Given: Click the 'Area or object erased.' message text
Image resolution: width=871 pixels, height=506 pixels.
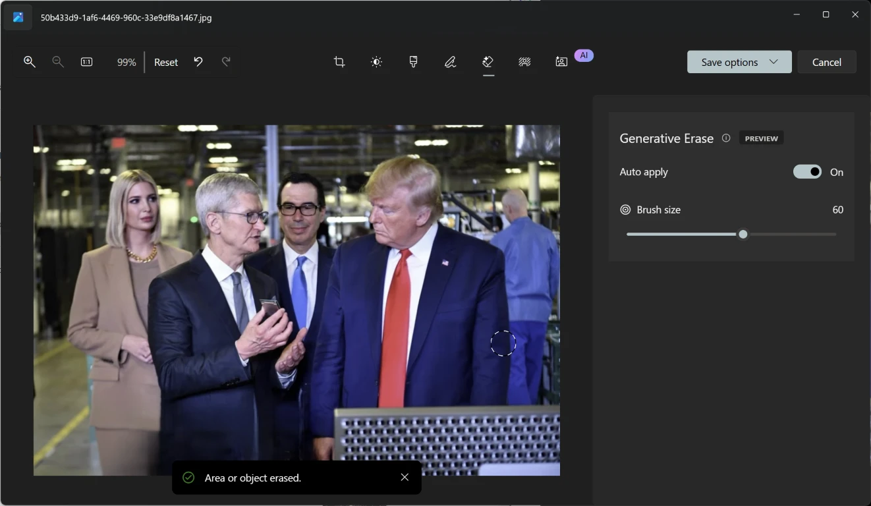Looking at the screenshot, I should (x=253, y=478).
